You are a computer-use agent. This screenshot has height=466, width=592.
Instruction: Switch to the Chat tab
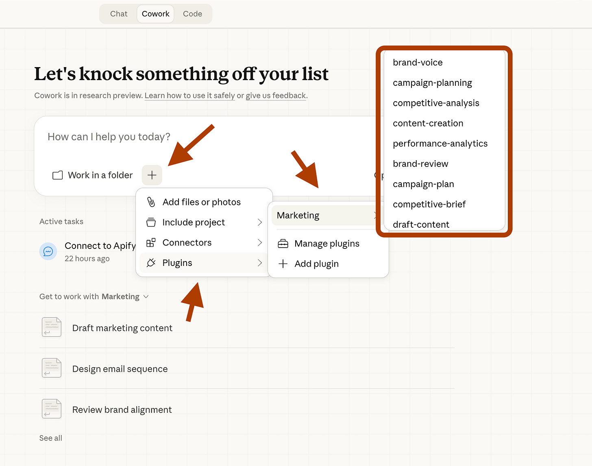(x=119, y=14)
